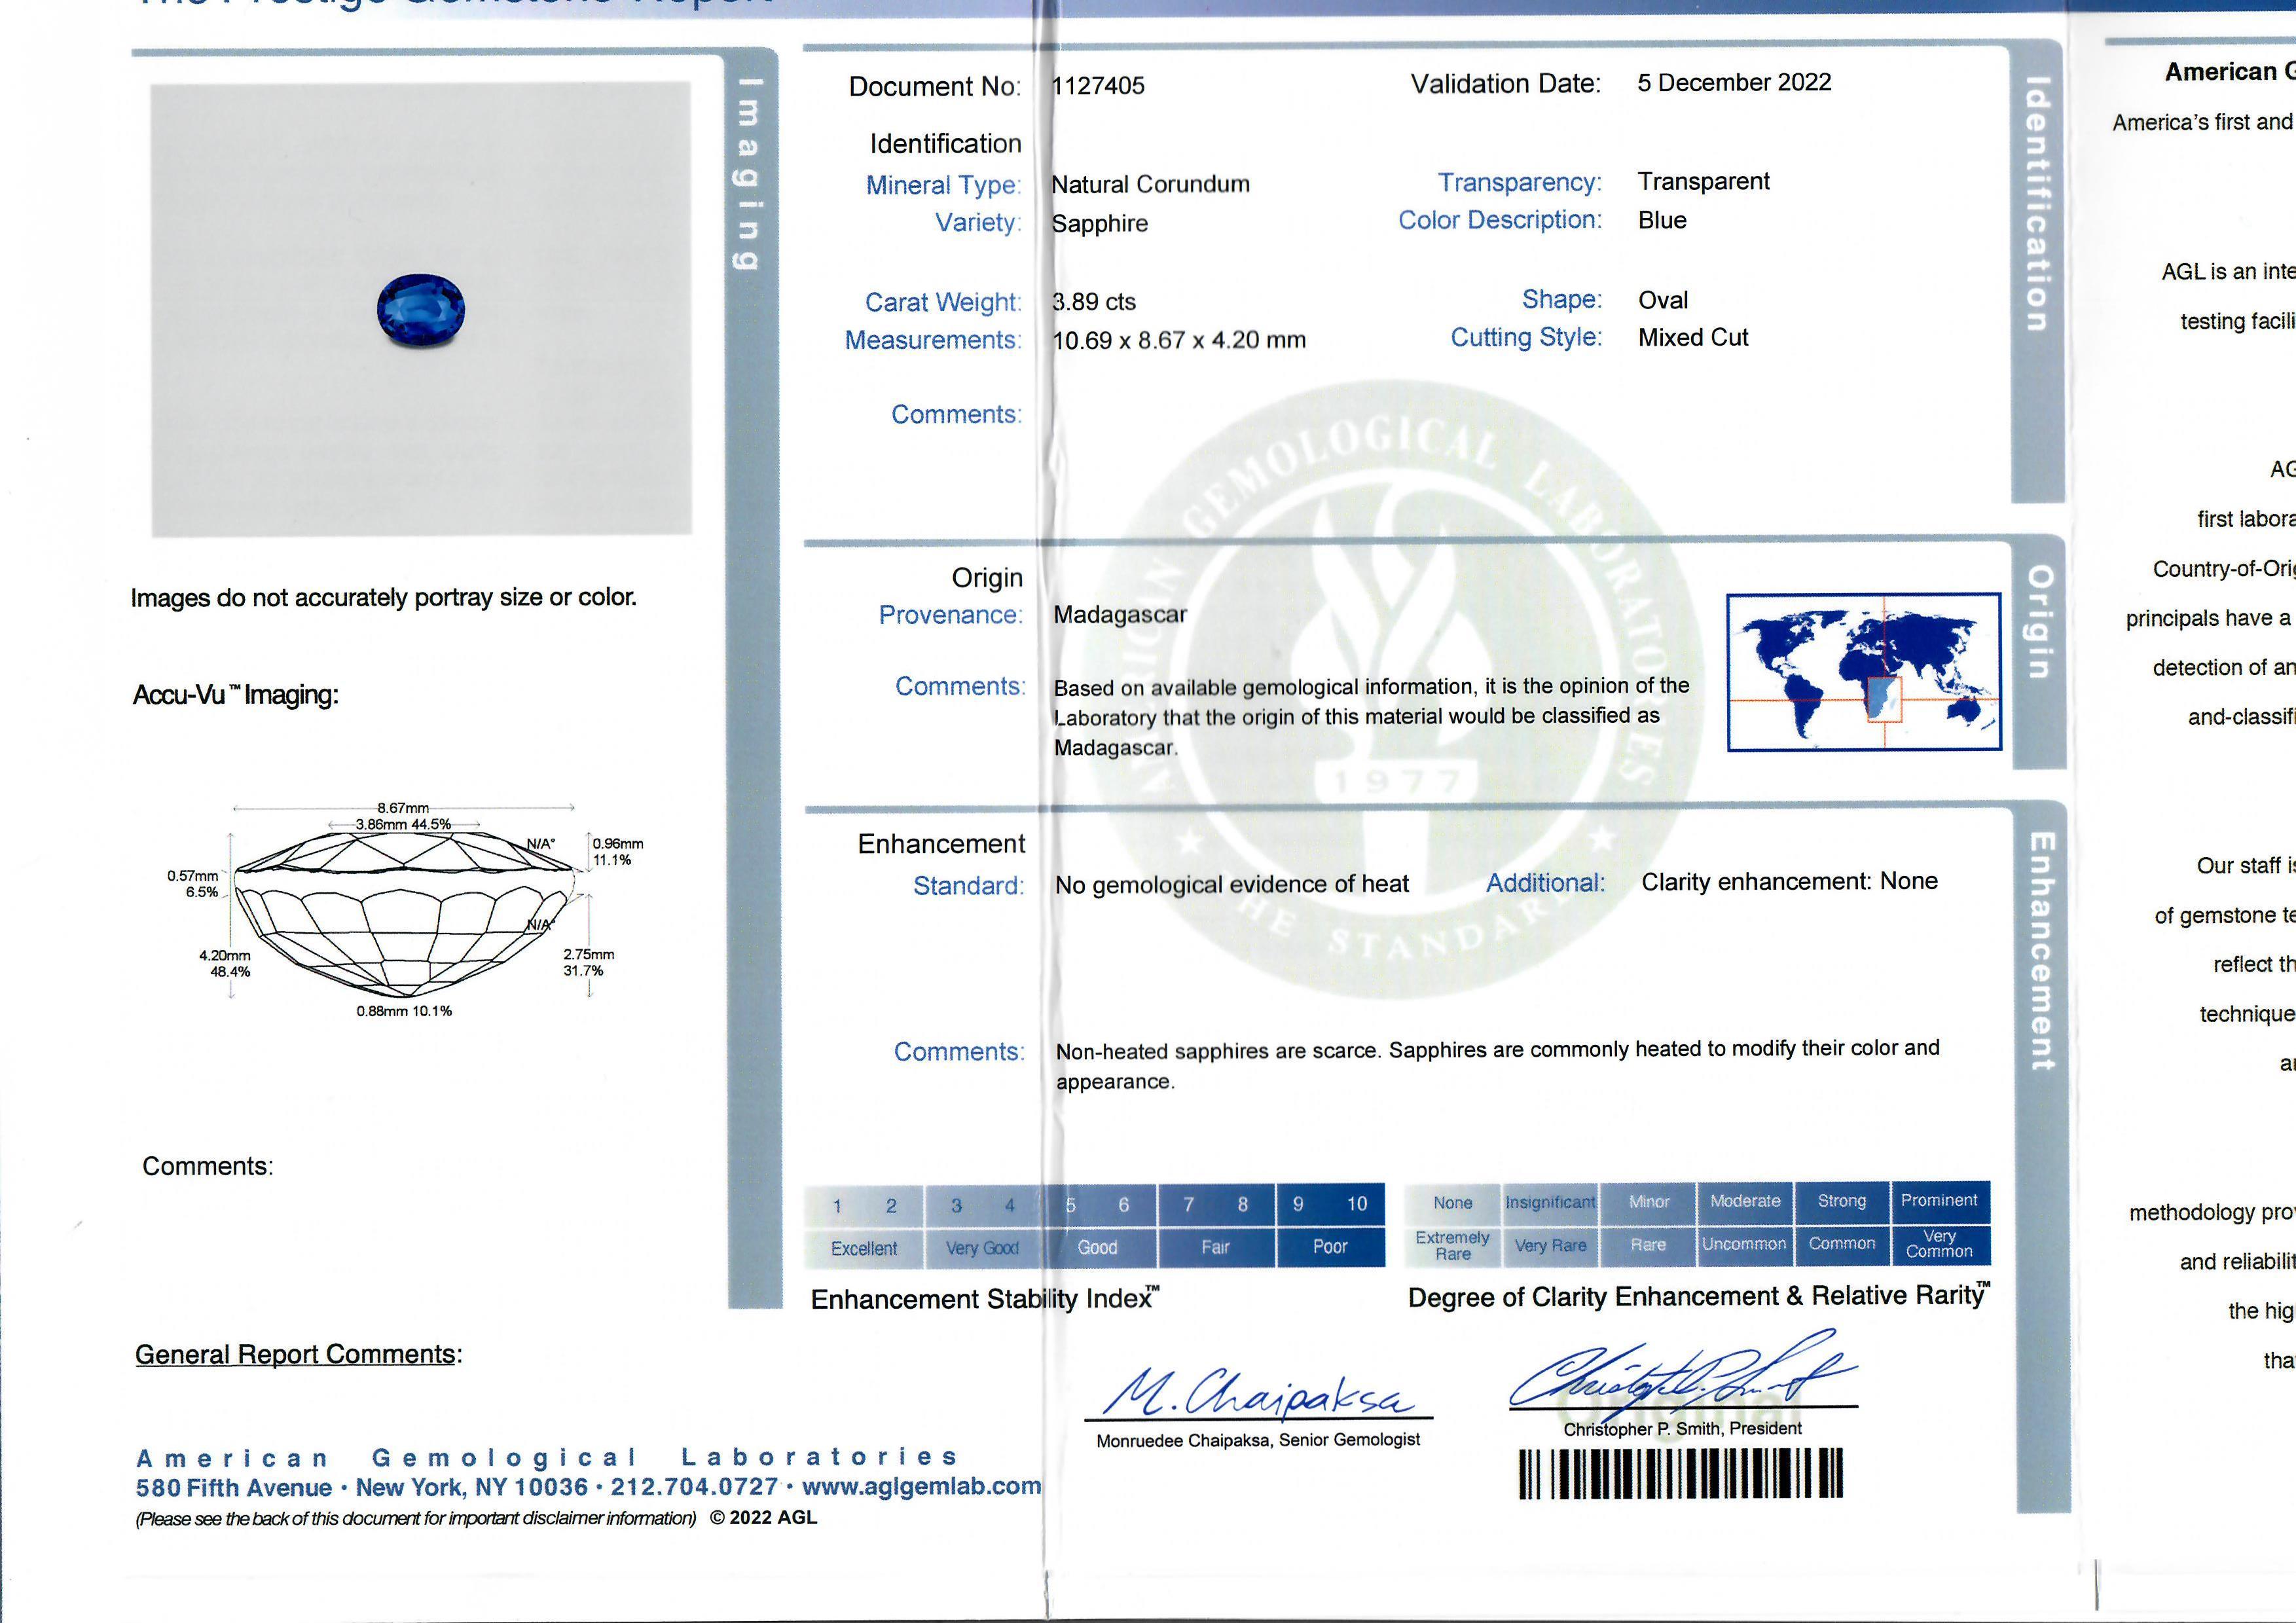
Task: Click the None clarity enhancement cell
Action: pyautogui.click(x=1452, y=1204)
